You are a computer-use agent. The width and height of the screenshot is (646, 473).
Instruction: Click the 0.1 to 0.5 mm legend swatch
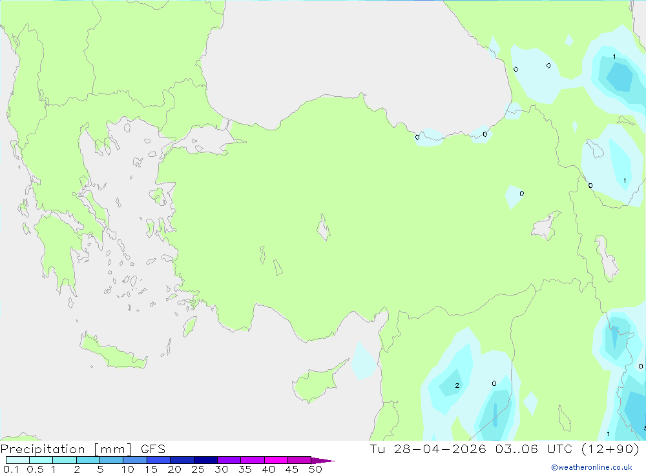pos(17,460)
